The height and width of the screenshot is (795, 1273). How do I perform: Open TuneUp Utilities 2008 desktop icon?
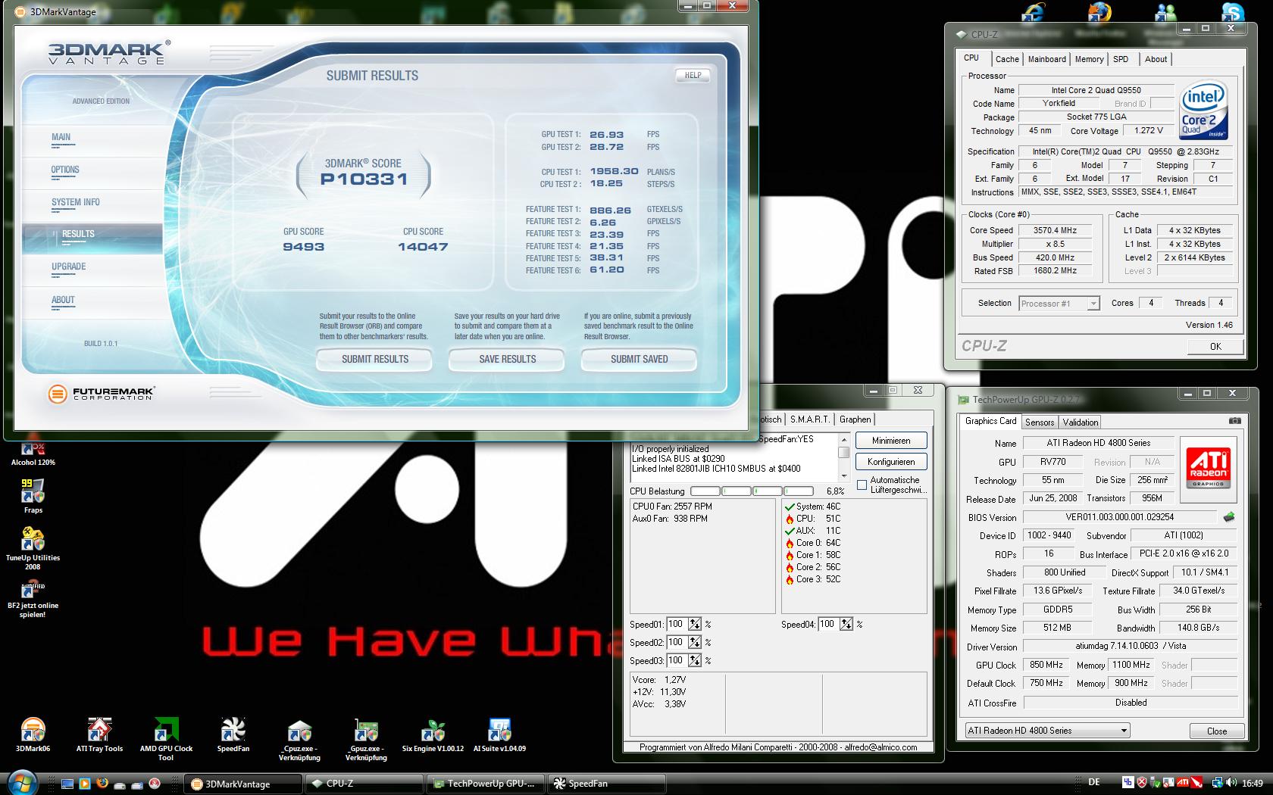coord(33,547)
